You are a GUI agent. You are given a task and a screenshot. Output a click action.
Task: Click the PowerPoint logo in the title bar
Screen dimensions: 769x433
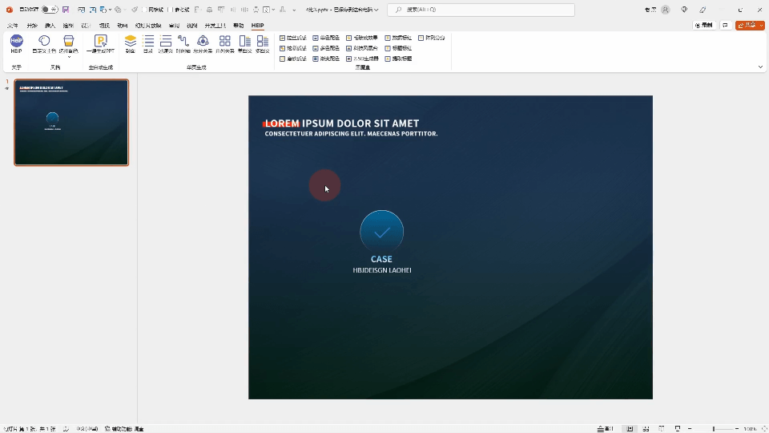[x=10, y=10]
